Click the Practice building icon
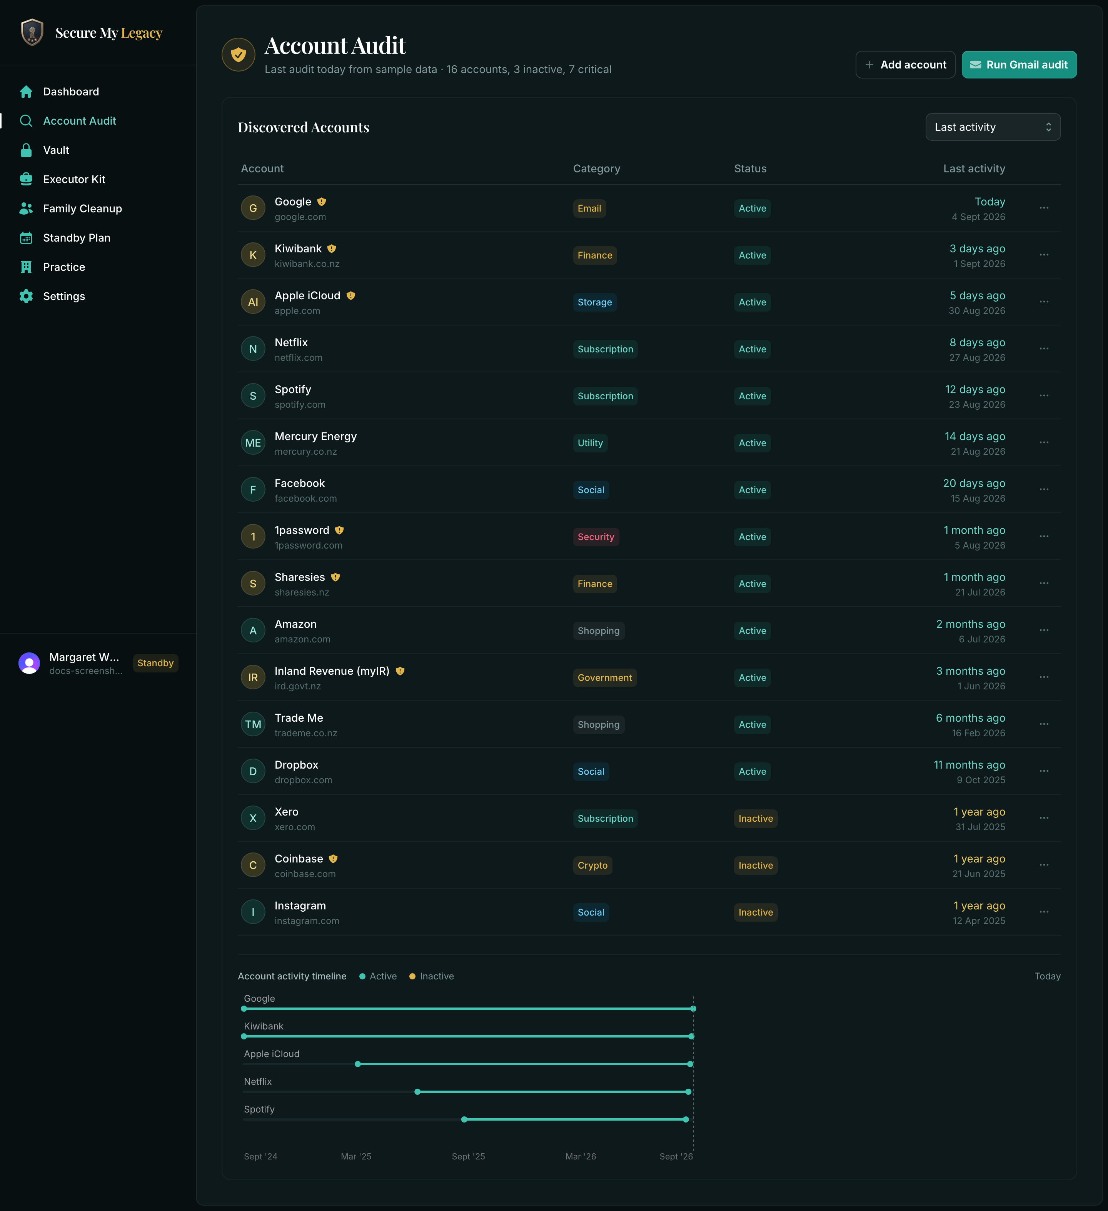 pos(26,267)
